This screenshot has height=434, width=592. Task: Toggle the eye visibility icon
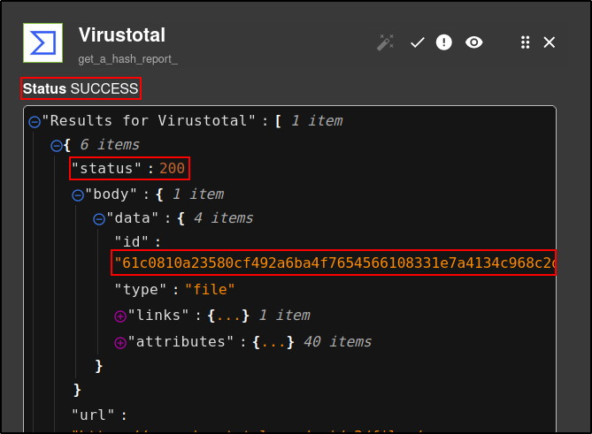click(473, 42)
